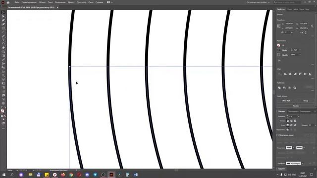Image resolution: width=317 pixels, height=178 pixels.
Task: Click the horizontal align center icon
Action: coord(290,74)
